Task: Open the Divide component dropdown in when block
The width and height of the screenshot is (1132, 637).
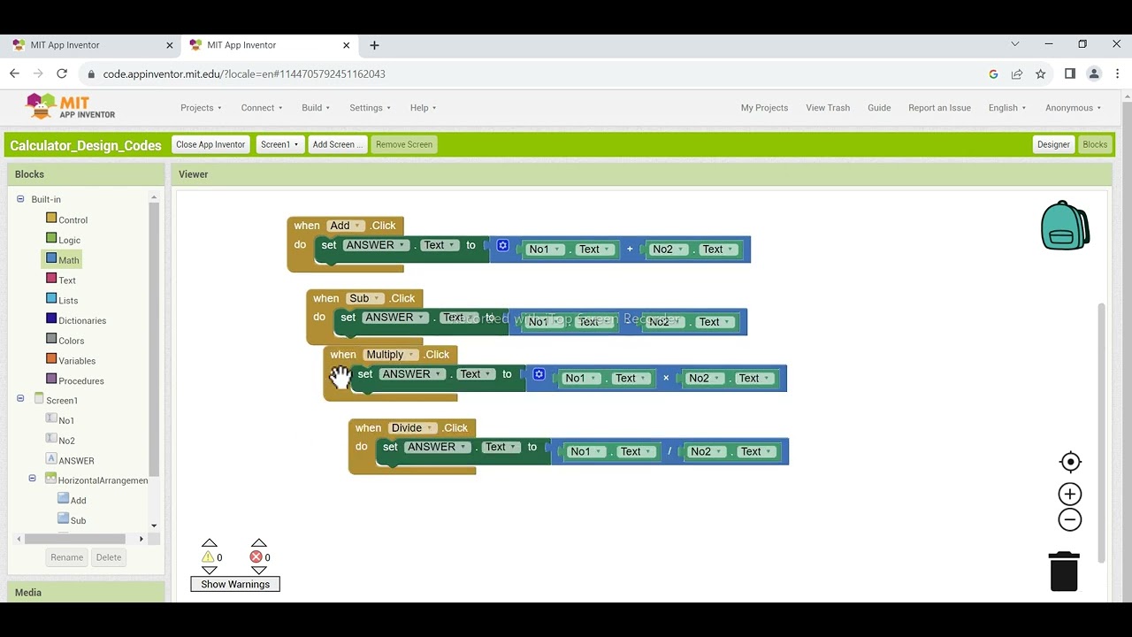Action: tap(412, 428)
